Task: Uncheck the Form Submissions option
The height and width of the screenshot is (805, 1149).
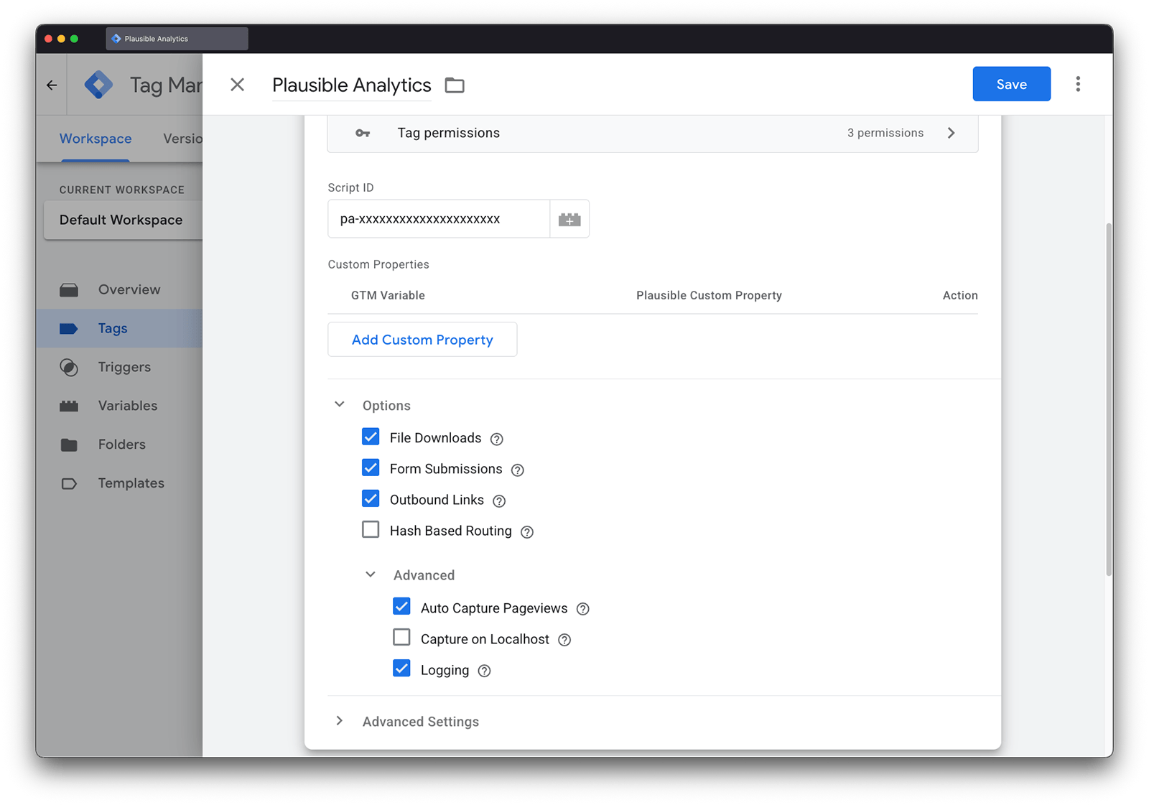Action: 371,467
